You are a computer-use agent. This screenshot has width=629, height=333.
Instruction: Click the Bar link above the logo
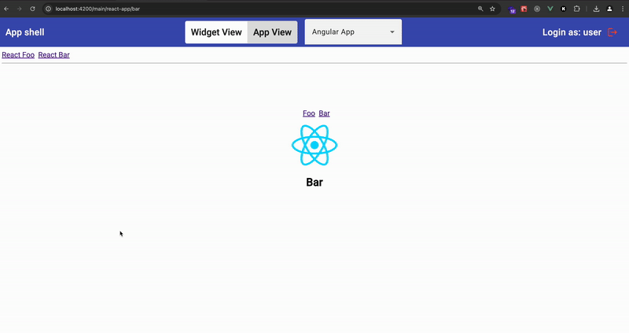pyautogui.click(x=324, y=113)
